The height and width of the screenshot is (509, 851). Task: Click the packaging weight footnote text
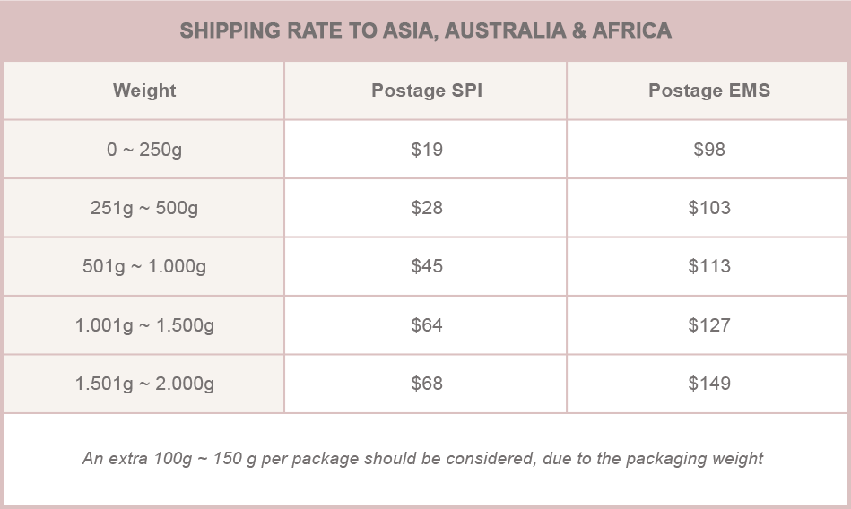[x=422, y=459]
